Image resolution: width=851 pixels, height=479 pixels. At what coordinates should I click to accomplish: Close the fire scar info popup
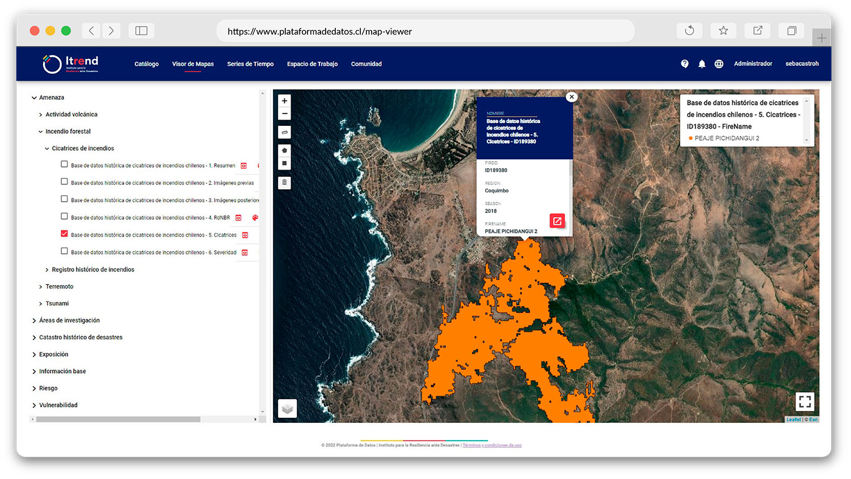(x=572, y=97)
